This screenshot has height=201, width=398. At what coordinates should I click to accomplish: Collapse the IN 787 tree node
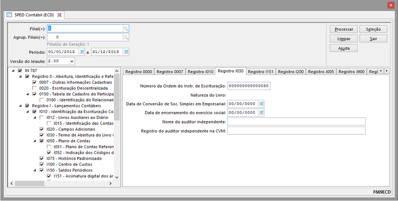tap(13, 71)
